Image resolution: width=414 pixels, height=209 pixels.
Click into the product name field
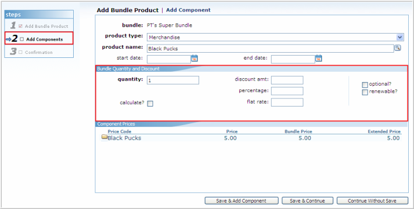tap(270, 49)
